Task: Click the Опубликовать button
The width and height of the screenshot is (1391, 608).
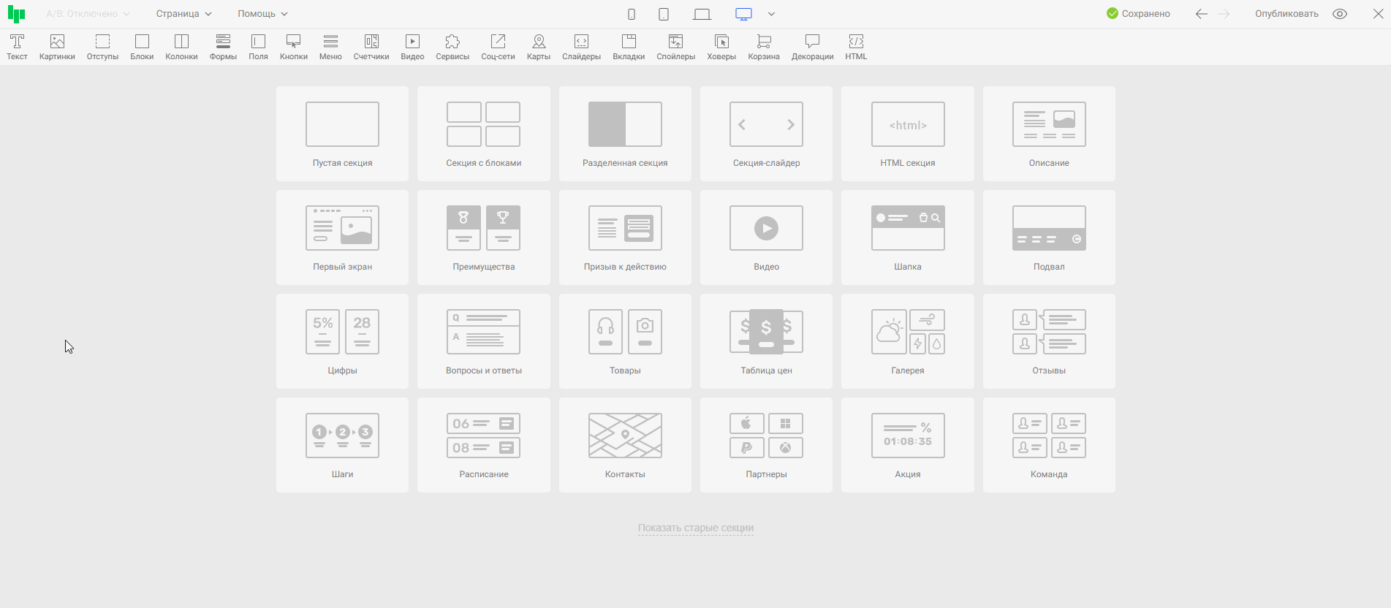Action: coord(1286,14)
